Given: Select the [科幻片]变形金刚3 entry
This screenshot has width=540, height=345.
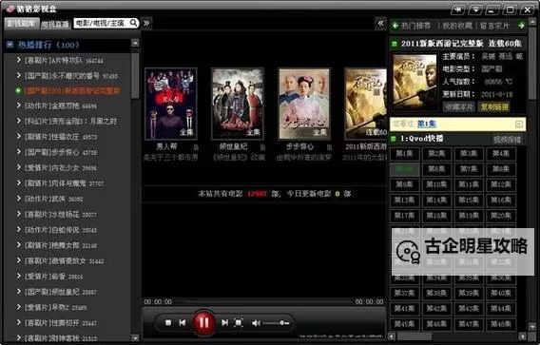Looking at the screenshot, I should click(70, 122).
